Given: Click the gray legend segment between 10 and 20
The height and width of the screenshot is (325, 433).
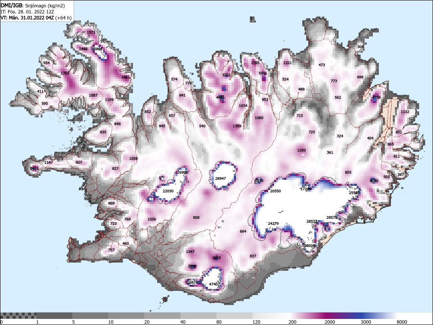Looking at the screenshot, I should [126, 315].
